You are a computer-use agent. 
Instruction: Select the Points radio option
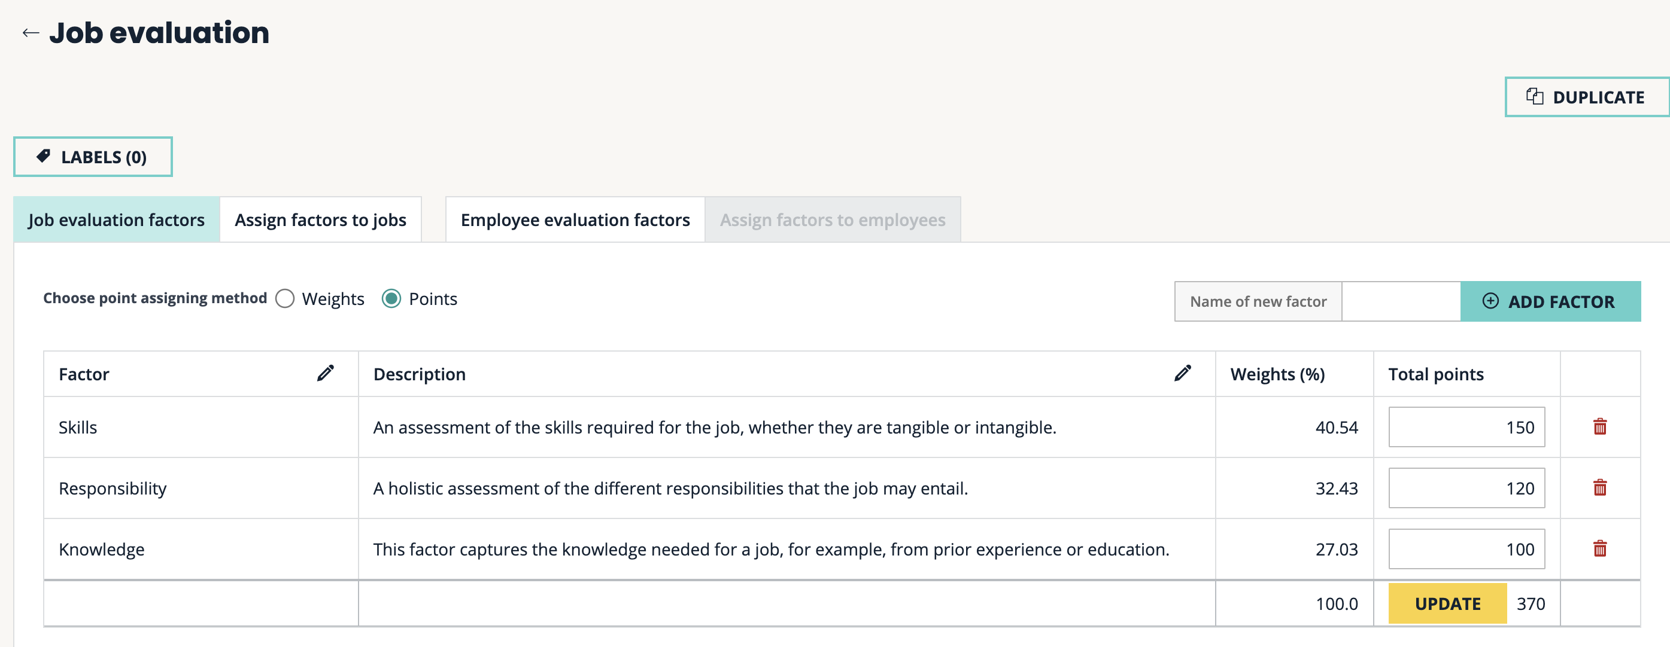[x=391, y=298]
